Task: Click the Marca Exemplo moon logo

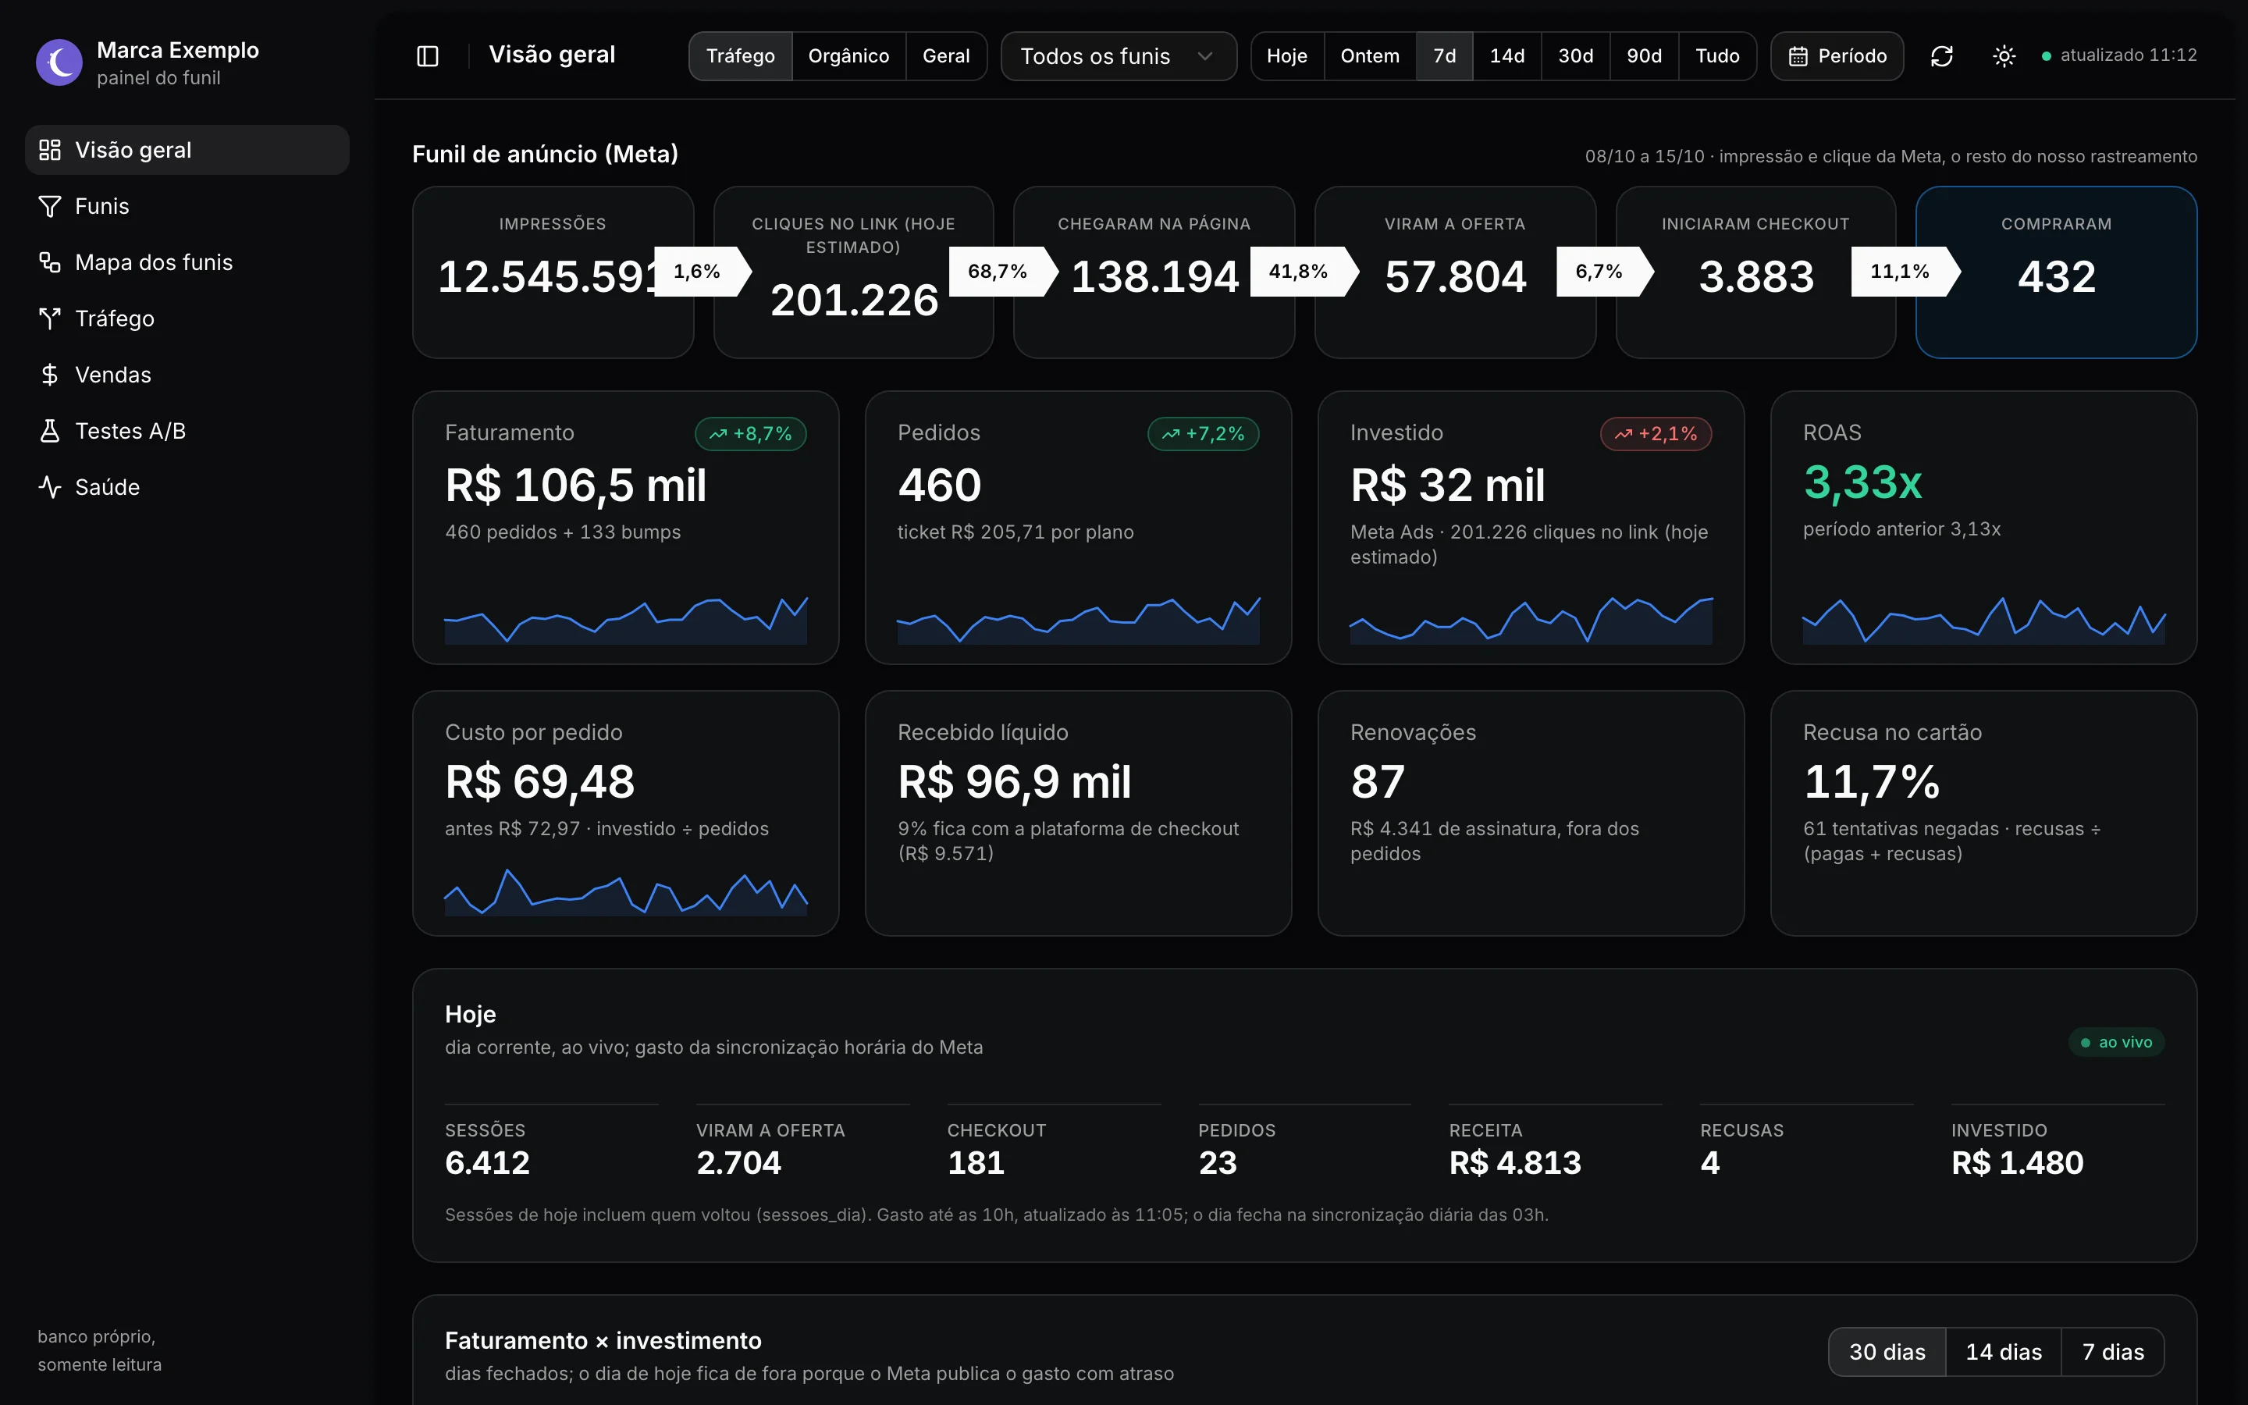Action: click(x=59, y=62)
